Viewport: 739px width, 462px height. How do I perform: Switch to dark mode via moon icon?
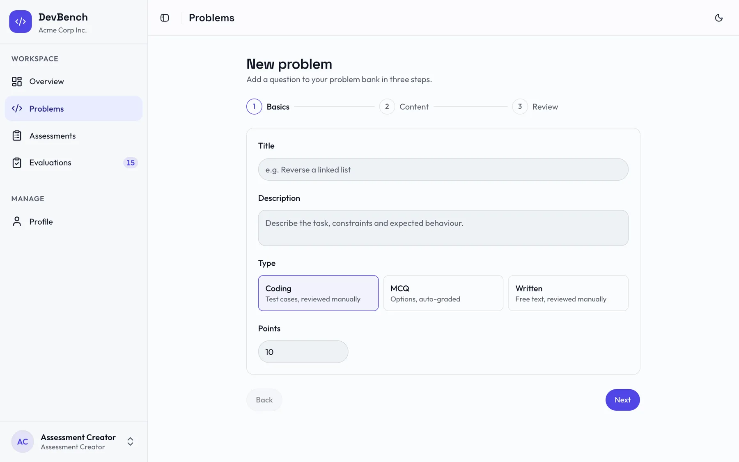pos(718,18)
